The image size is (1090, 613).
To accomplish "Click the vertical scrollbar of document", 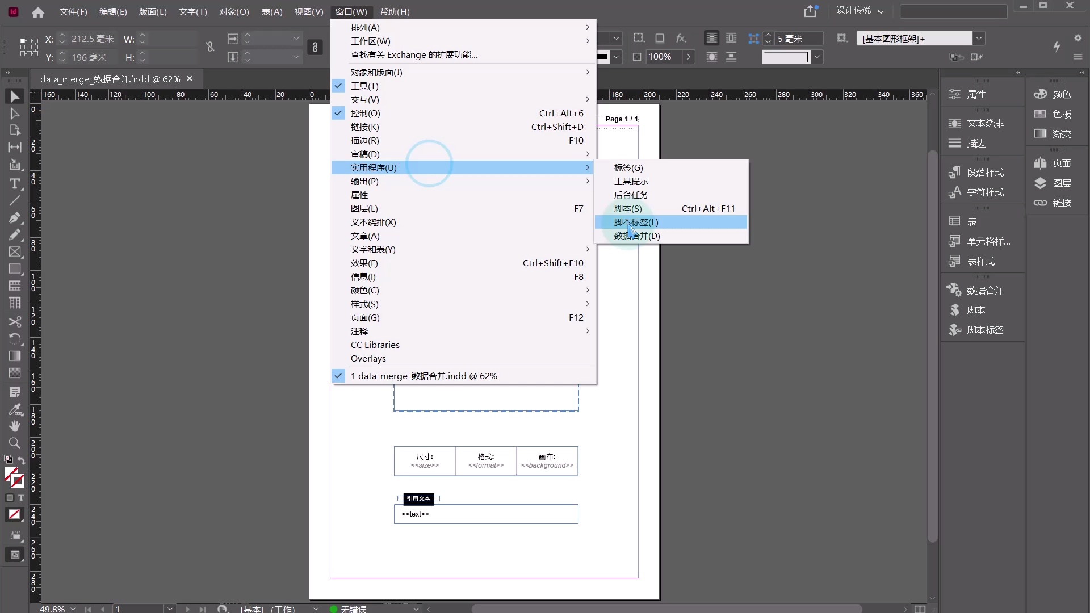I will (932, 346).
